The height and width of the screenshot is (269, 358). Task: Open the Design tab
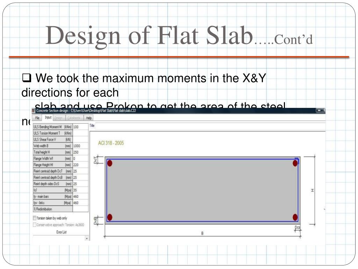point(58,118)
